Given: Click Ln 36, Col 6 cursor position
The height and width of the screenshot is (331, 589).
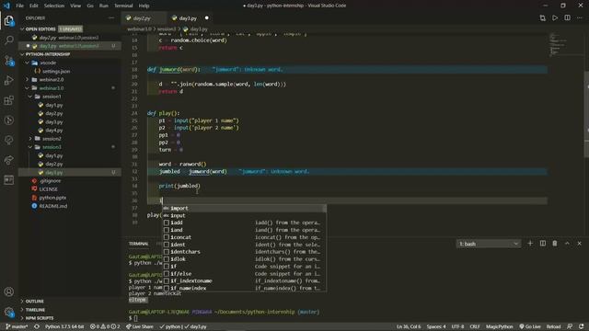Looking at the screenshot, I should click(409, 326).
